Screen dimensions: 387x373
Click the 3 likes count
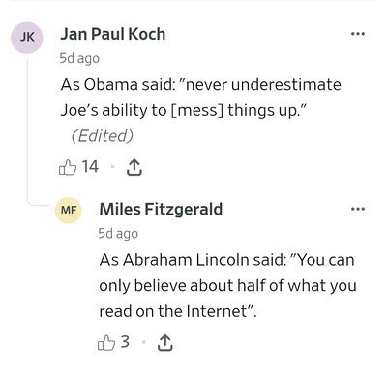125,342
